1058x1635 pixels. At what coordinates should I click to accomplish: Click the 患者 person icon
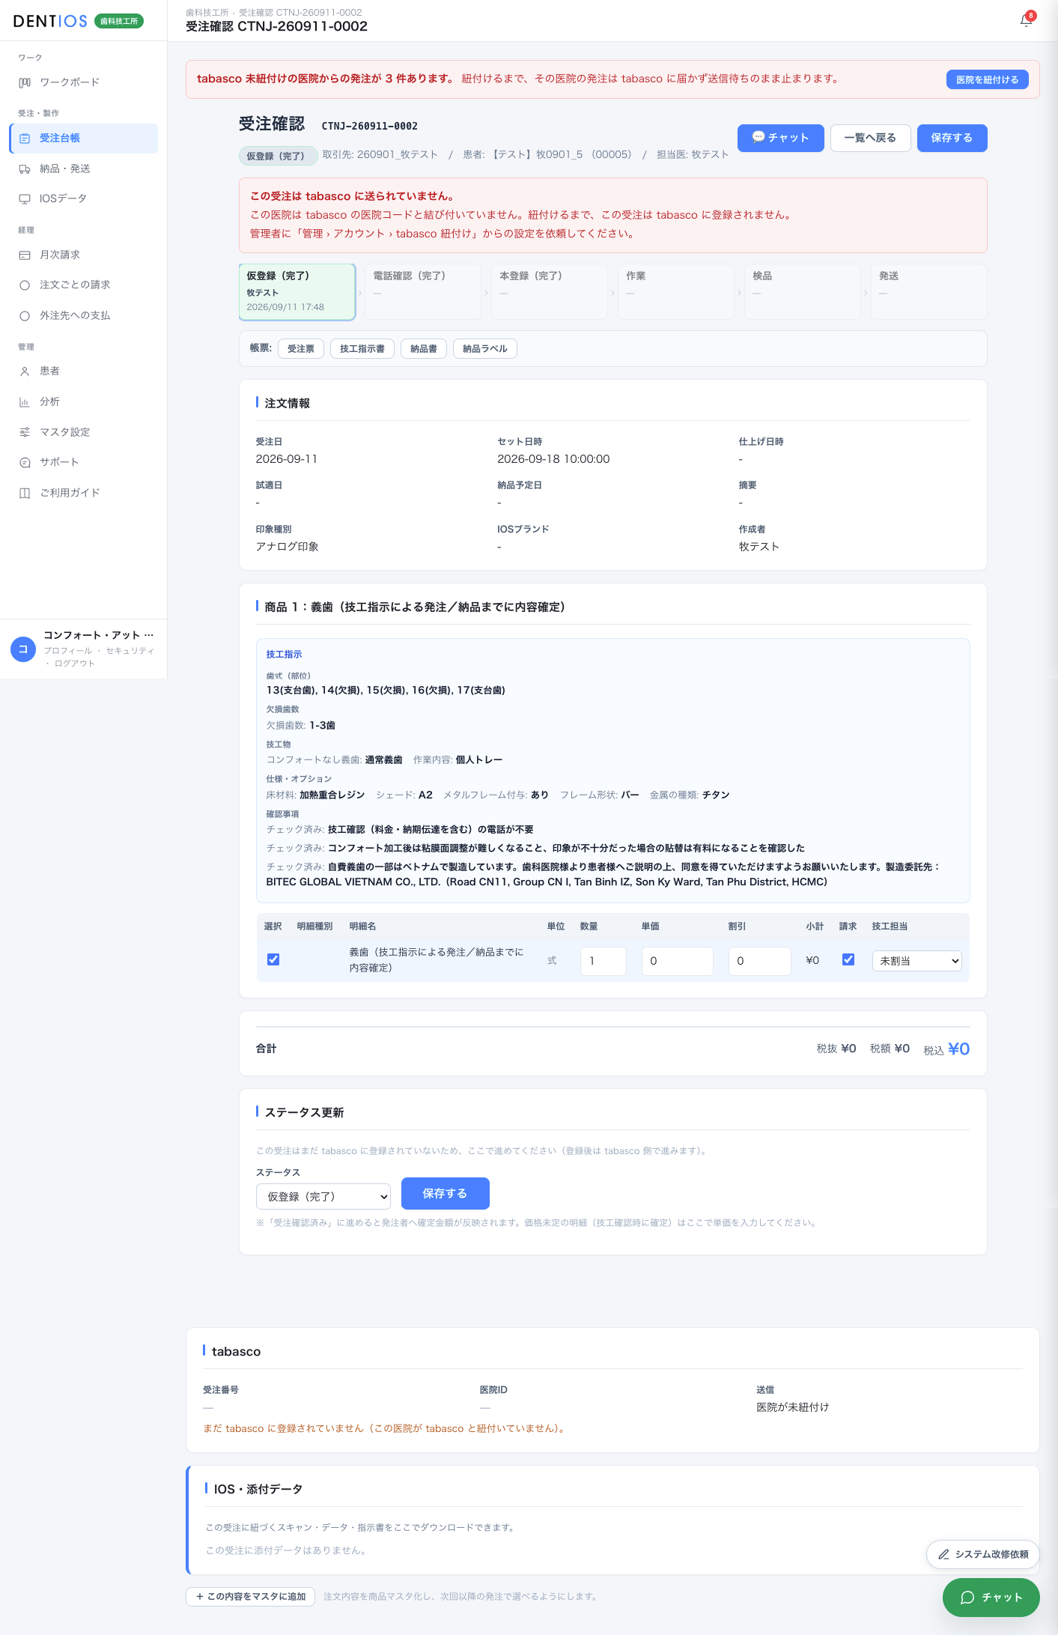point(25,371)
